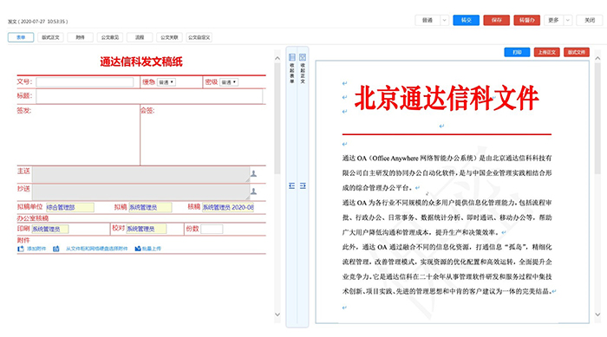Click the 拟稿单位 field 综合管理部
The width and height of the screenshot is (607, 337).
[x=70, y=207]
